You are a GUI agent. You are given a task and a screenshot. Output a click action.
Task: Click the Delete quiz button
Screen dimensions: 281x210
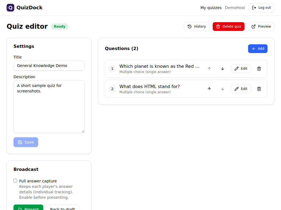coord(229,27)
